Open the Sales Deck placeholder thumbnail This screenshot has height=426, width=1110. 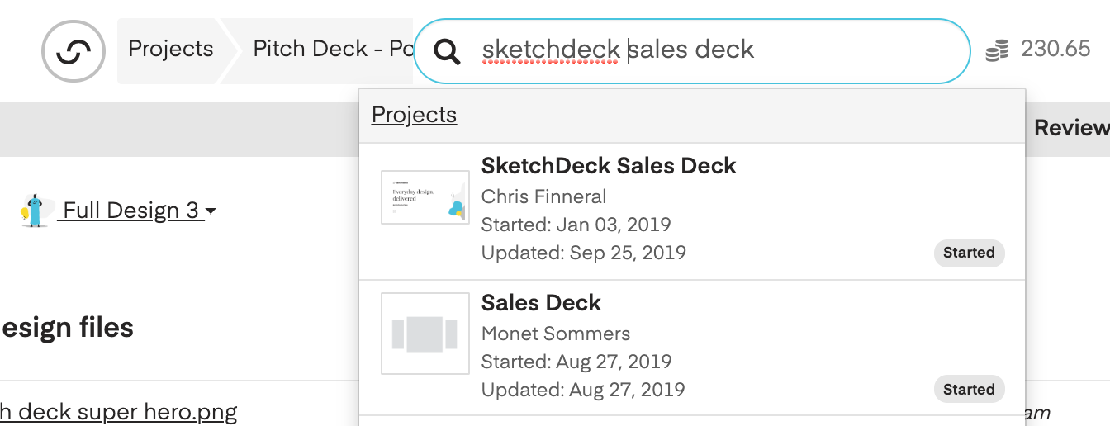(425, 334)
